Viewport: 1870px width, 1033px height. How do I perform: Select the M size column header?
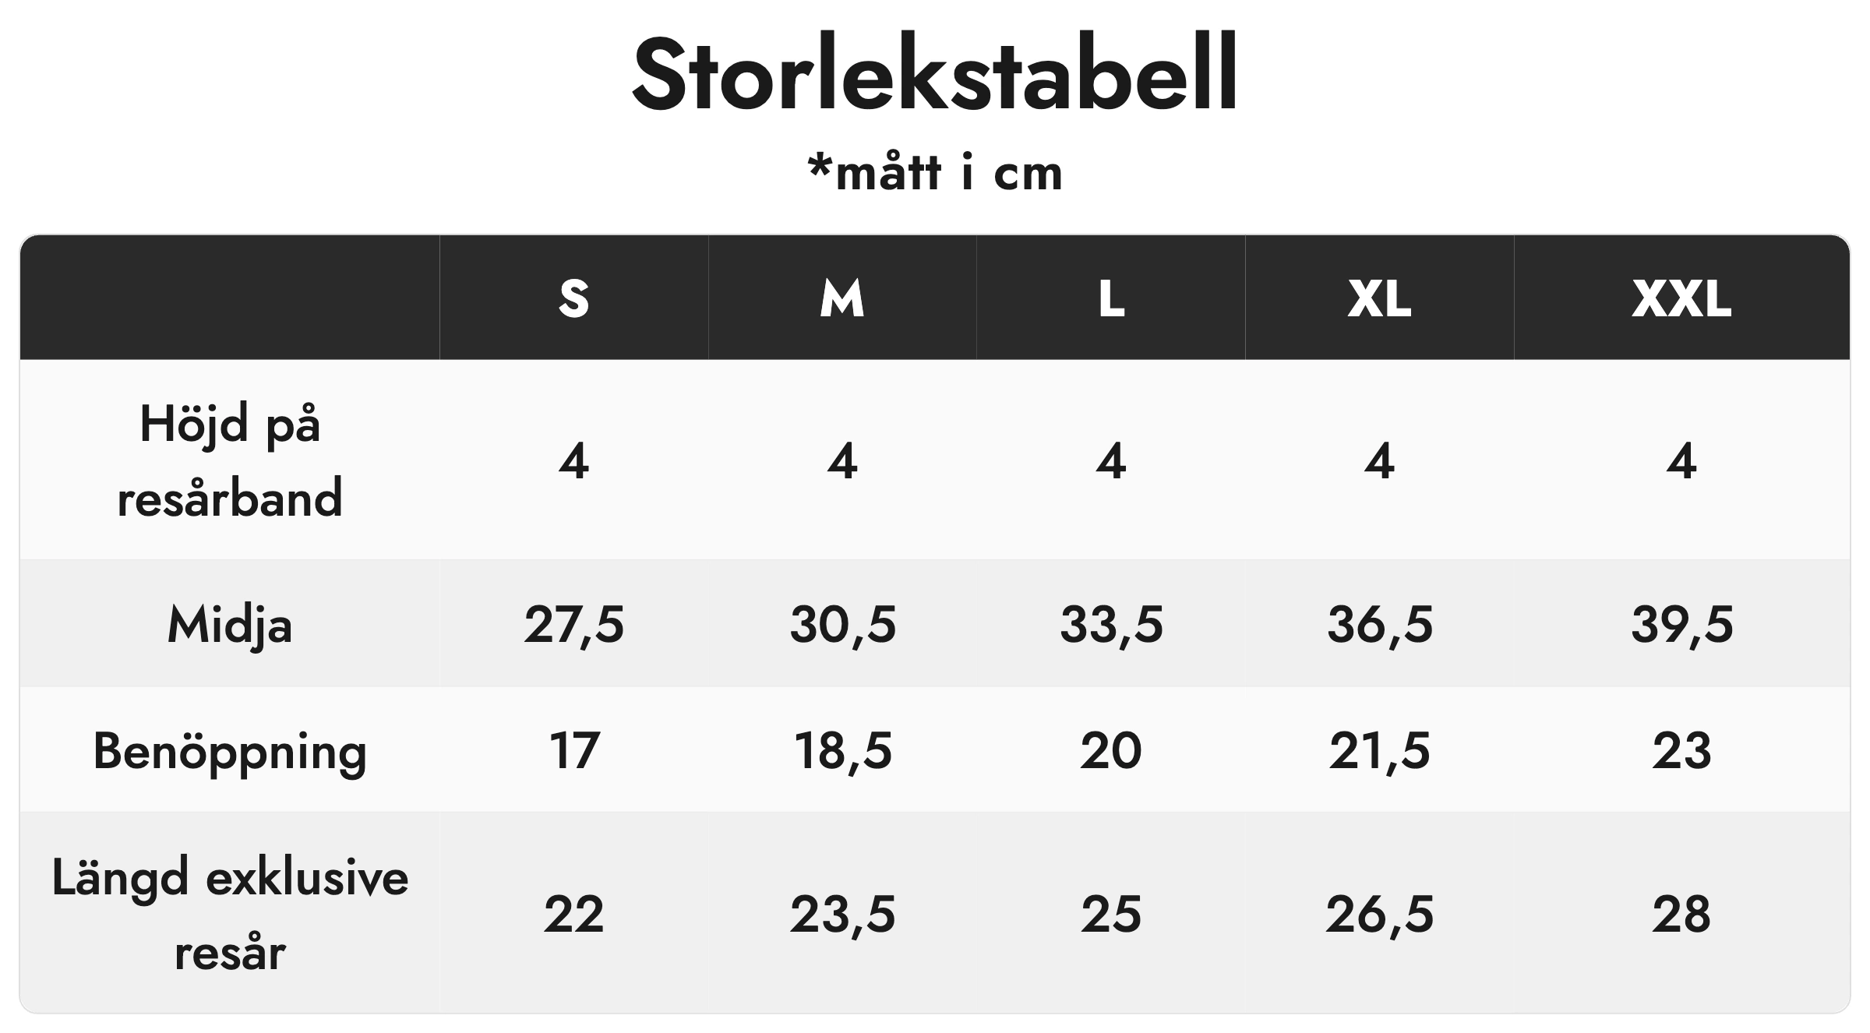click(842, 298)
